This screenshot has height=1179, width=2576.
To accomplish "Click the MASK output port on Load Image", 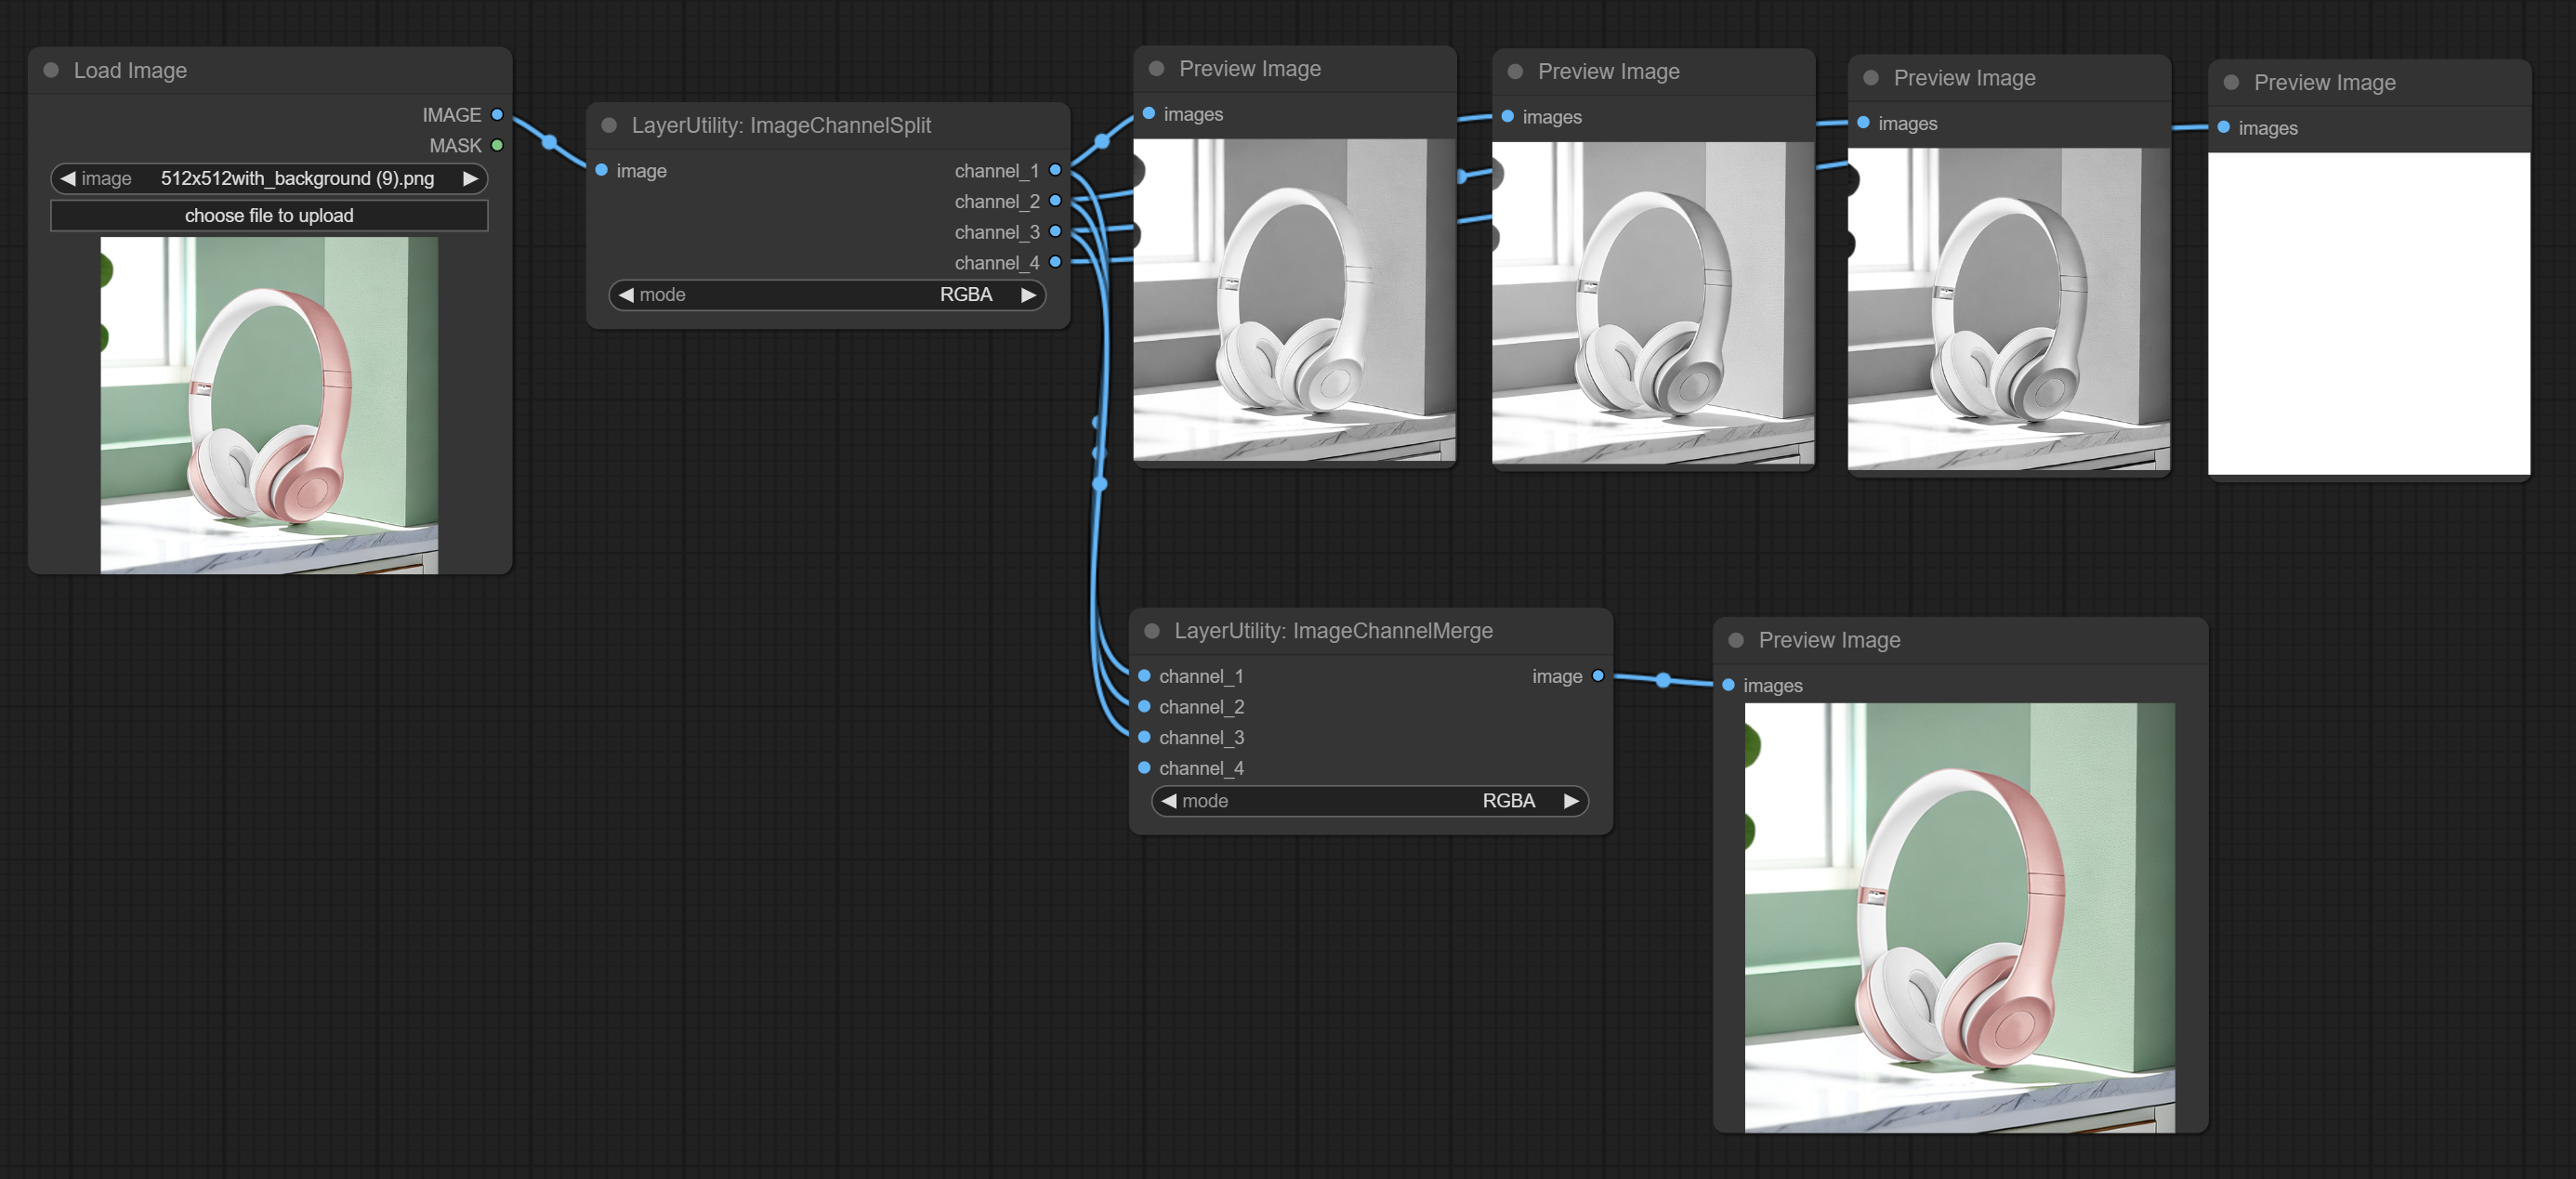I will (497, 146).
